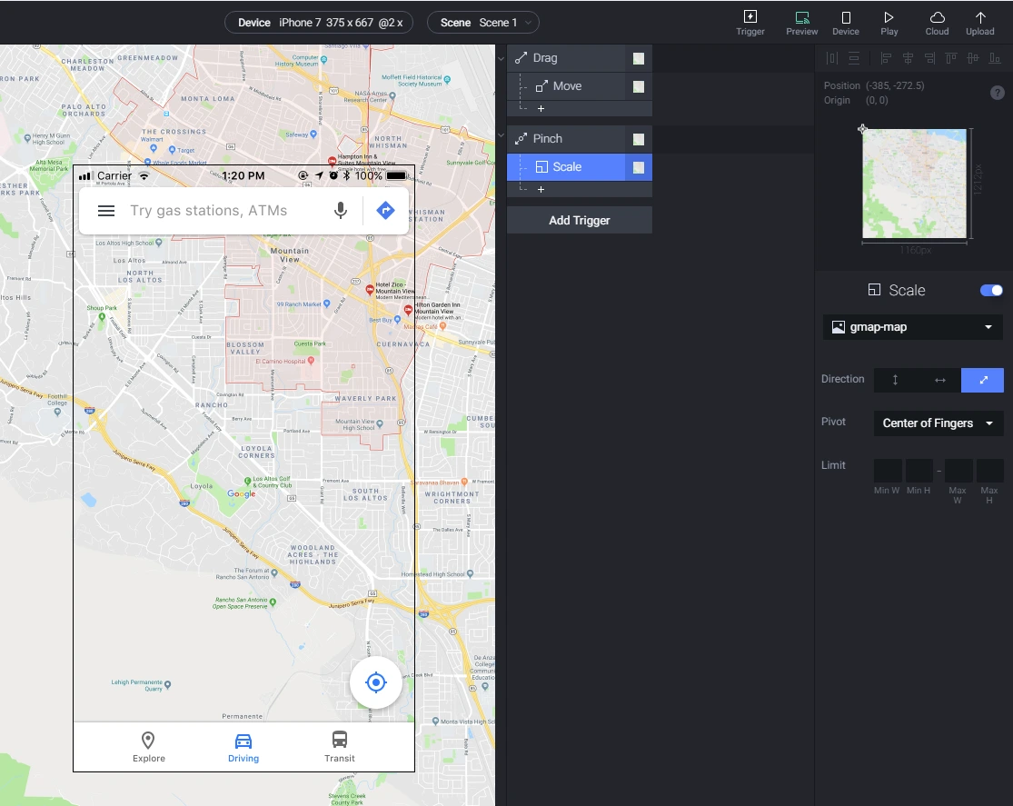Open the Pivot 'Center of Fingers' dropdown
1013x806 pixels.
tap(938, 423)
